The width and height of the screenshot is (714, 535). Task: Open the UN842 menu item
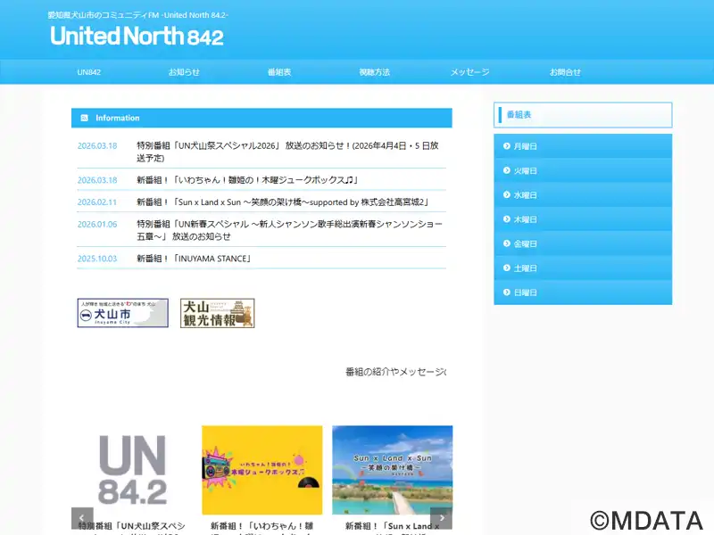click(x=89, y=72)
